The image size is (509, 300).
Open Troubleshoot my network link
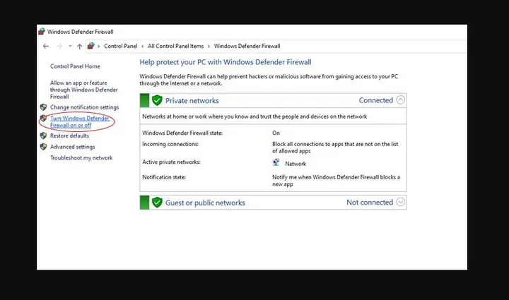click(x=81, y=158)
